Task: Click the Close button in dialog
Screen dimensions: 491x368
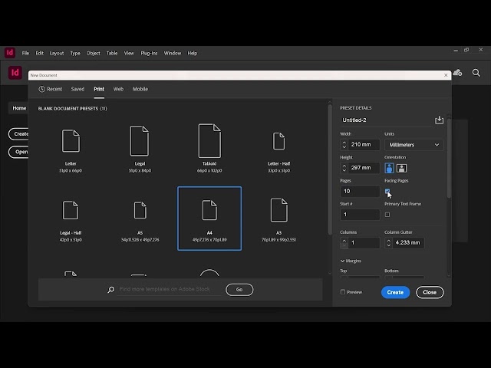Action: point(430,292)
